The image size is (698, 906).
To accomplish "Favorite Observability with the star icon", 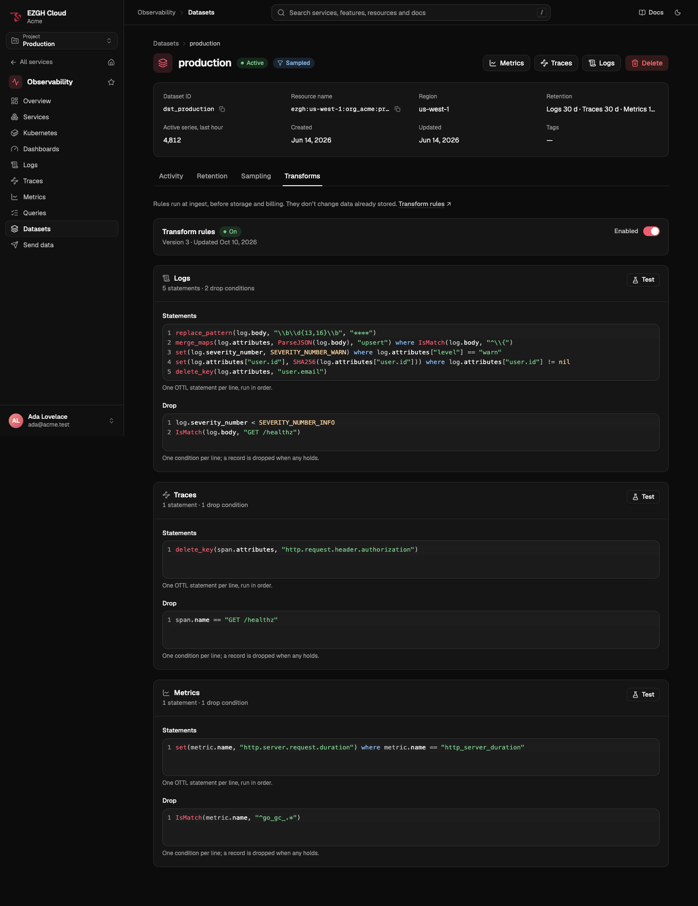I will (x=111, y=82).
